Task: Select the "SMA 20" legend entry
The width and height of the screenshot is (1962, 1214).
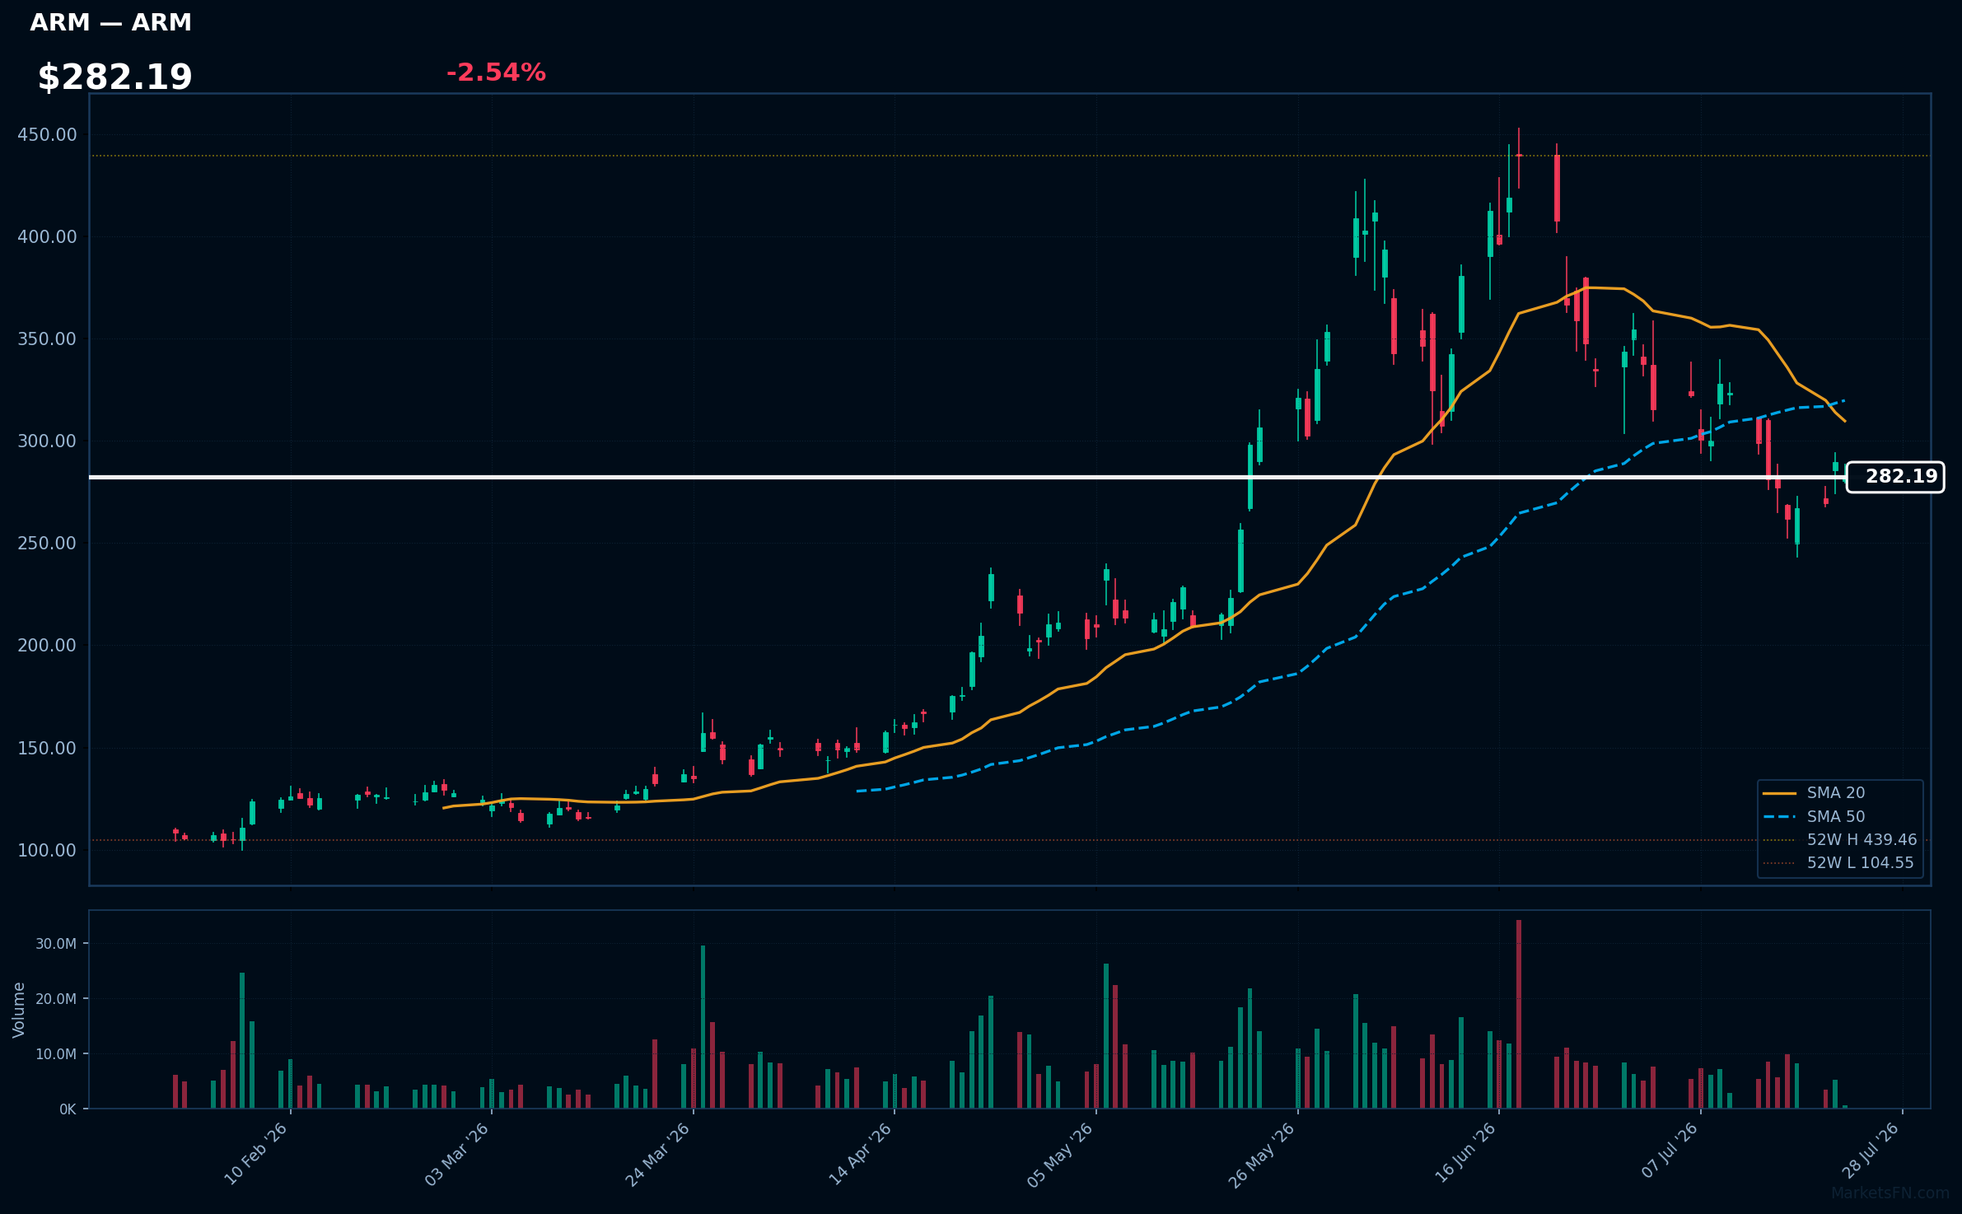Action: pos(1835,793)
